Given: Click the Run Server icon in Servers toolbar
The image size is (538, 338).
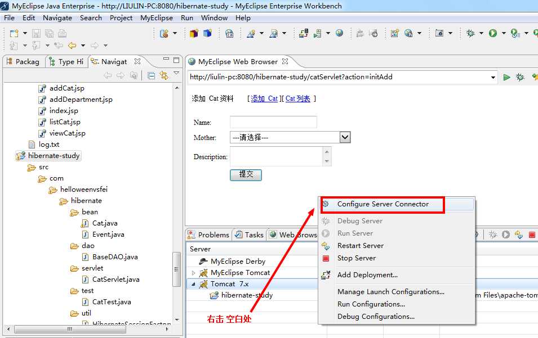Looking at the screenshot, I should tap(506, 235).
